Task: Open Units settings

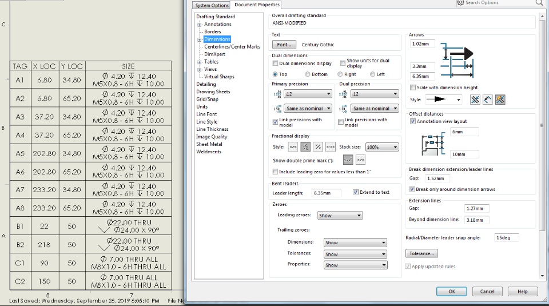Action: pos(202,107)
